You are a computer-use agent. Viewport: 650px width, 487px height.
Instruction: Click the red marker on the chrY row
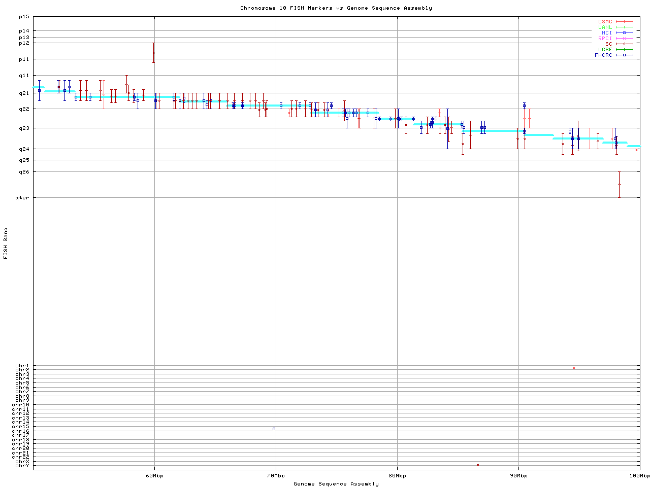478,465
